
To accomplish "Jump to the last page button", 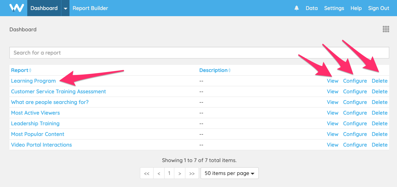I will pos(192,173).
